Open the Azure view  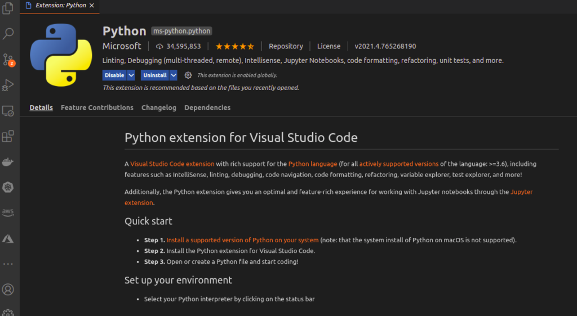point(8,238)
